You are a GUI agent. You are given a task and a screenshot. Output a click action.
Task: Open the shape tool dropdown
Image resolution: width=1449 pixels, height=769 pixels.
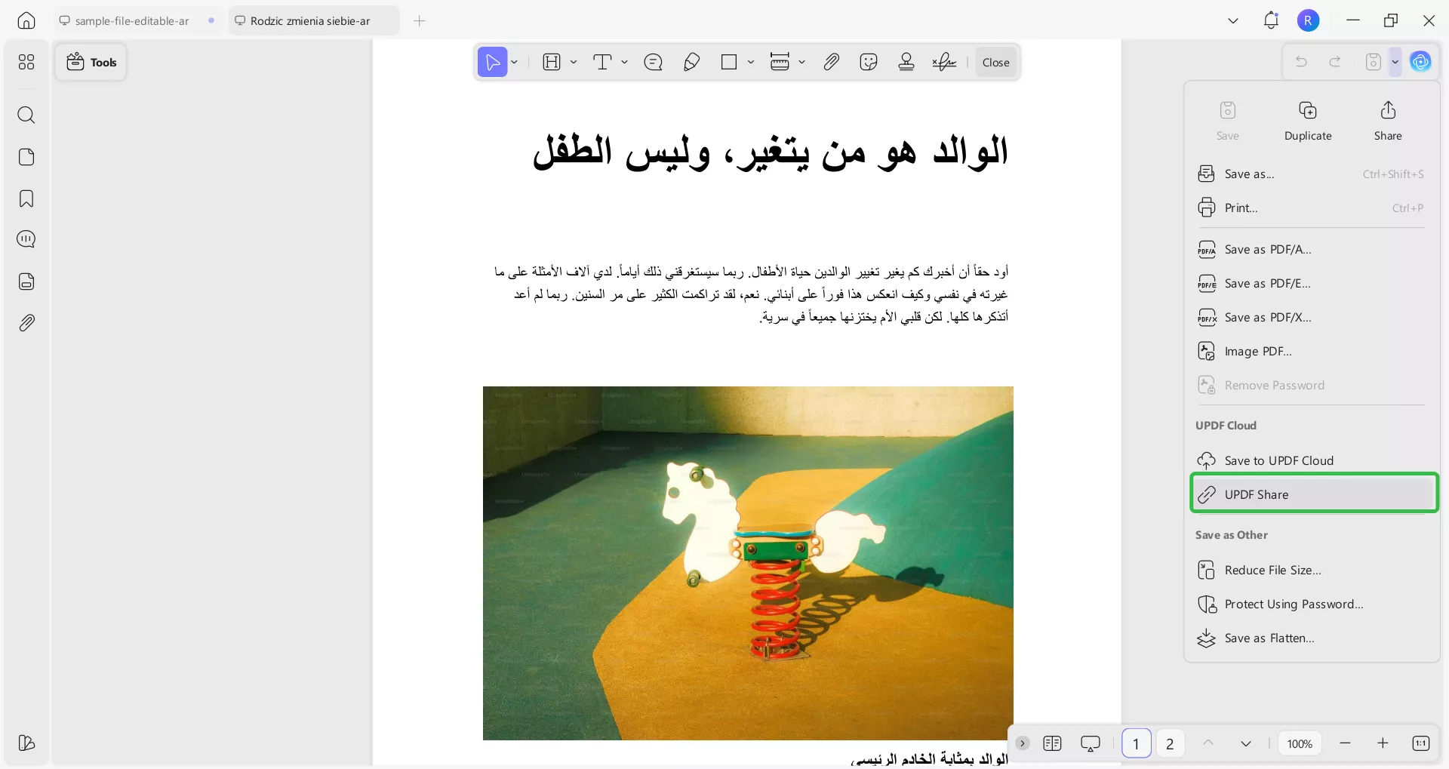click(752, 62)
